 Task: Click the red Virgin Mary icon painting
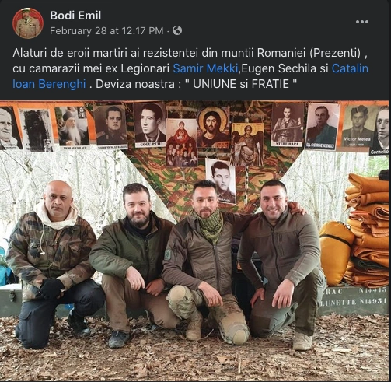pos(182,142)
